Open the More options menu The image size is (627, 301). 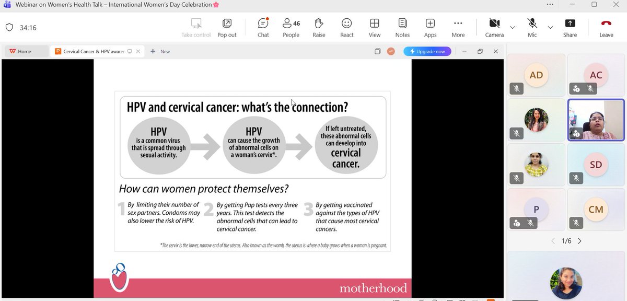click(458, 28)
